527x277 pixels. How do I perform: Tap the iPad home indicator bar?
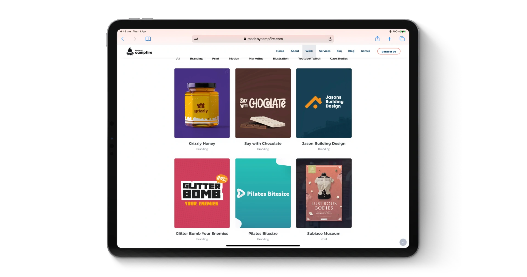coord(263,246)
